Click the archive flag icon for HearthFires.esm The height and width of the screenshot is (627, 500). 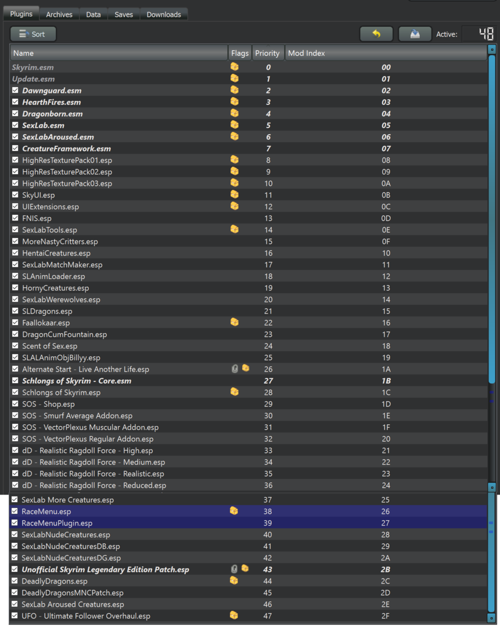point(235,102)
